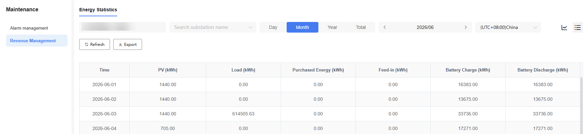
Task: Select the Total period tab
Action: click(x=361, y=27)
